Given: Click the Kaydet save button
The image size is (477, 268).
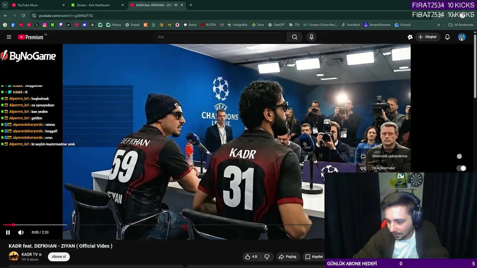Looking at the screenshot, I should pyautogui.click(x=314, y=257).
